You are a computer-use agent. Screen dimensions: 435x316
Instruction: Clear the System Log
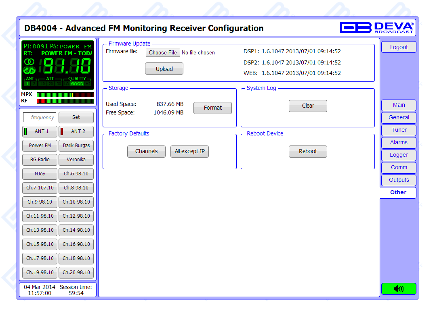click(308, 106)
